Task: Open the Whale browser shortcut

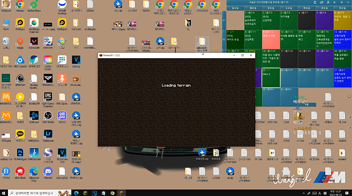Action: (x=34, y=62)
